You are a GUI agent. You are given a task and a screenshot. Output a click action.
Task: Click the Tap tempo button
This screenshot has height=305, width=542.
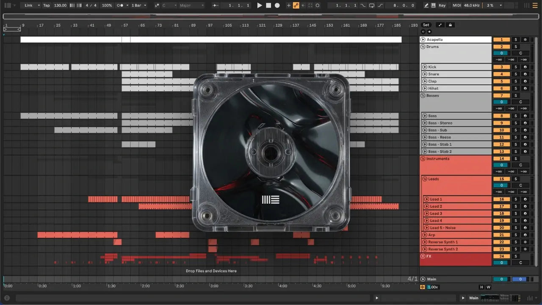pyautogui.click(x=47, y=6)
